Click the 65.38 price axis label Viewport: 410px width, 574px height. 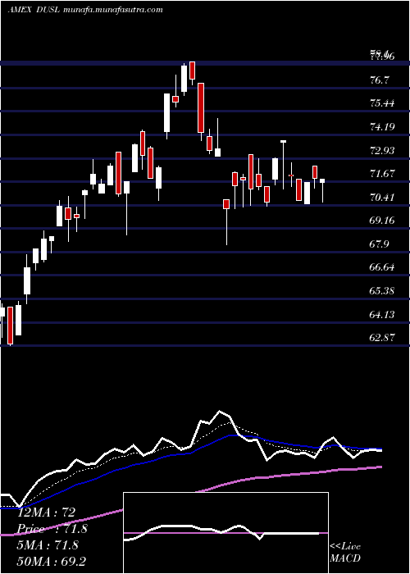pos(383,291)
